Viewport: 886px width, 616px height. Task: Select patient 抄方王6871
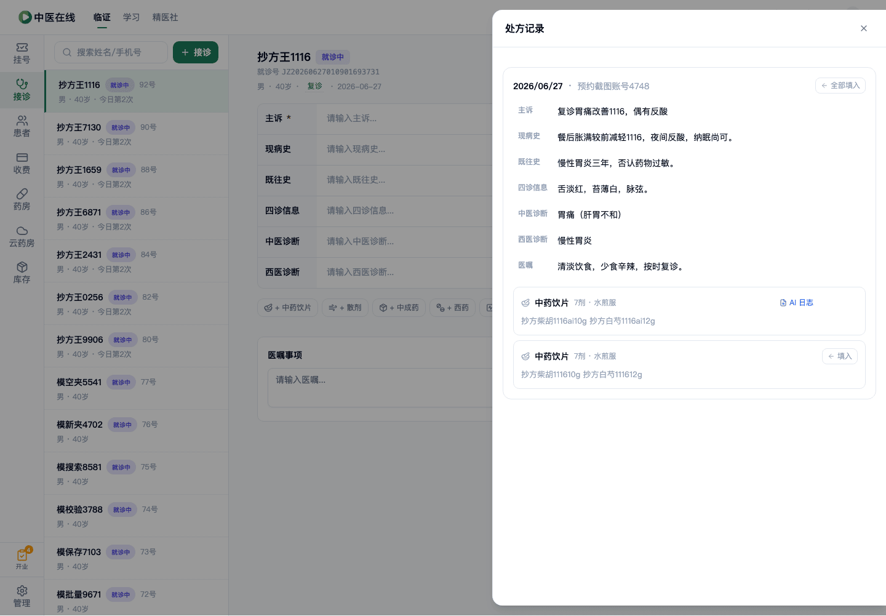pos(137,219)
